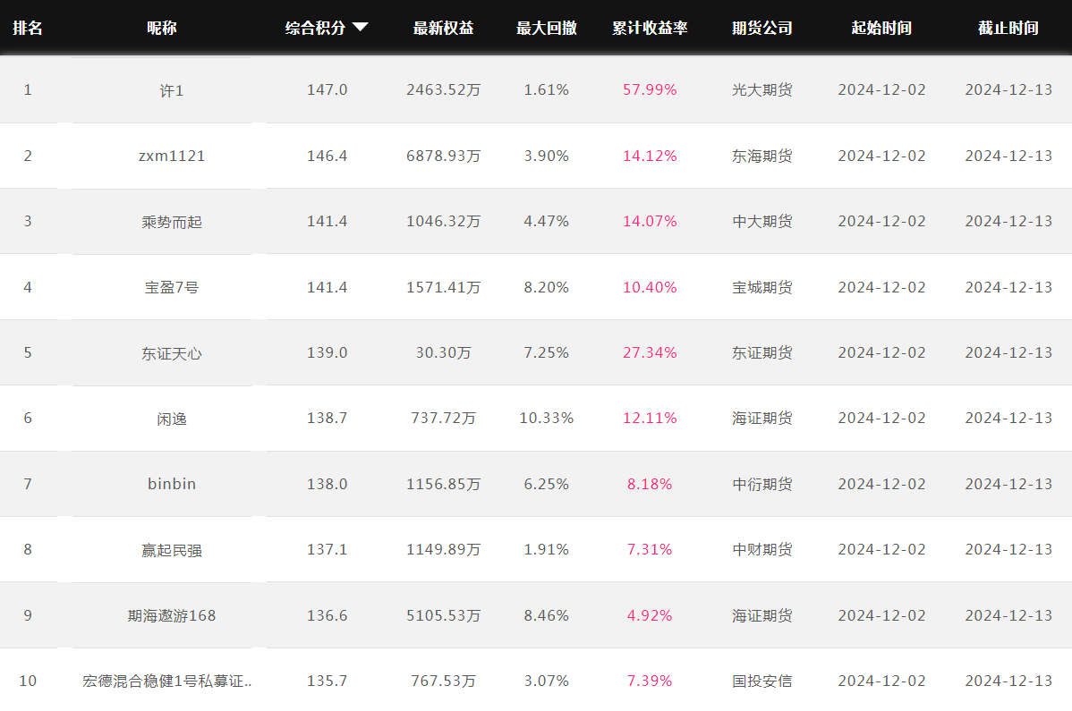Select the score 138.7
This screenshot has width=1072, height=711.
pyautogui.click(x=327, y=418)
